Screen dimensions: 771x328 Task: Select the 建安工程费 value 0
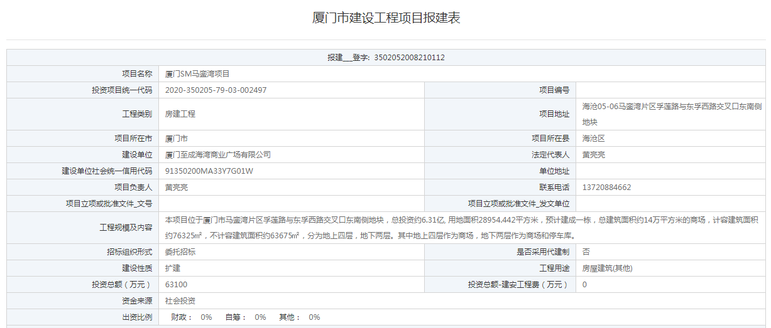[585, 285]
